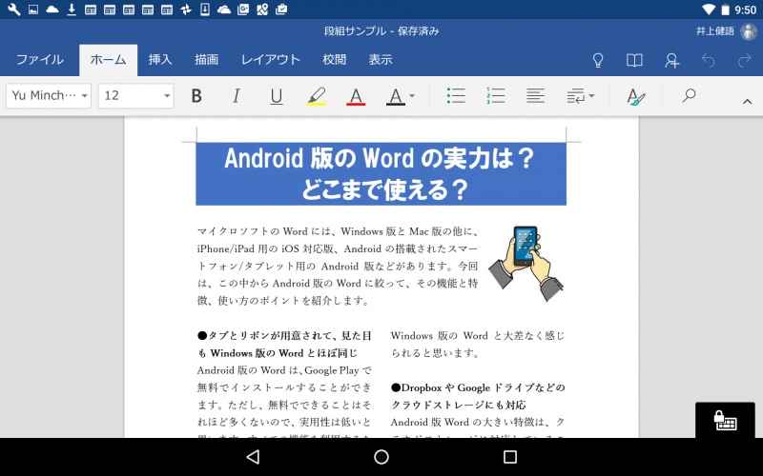Switch to the レイアウト tab
Screen dimensions: 763x476
270,60
